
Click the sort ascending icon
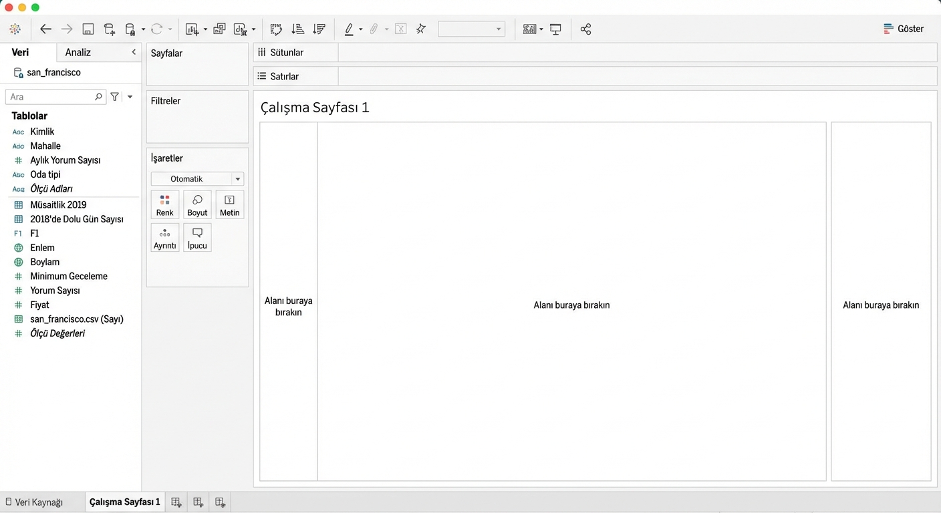(298, 29)
